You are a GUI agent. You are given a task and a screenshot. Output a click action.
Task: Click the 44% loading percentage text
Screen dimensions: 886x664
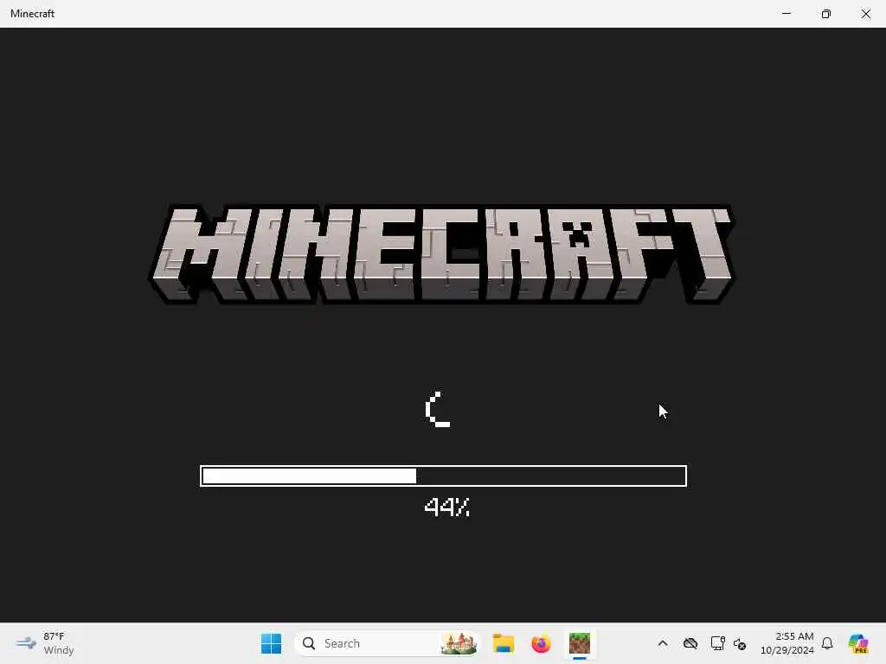coord(446,507)
